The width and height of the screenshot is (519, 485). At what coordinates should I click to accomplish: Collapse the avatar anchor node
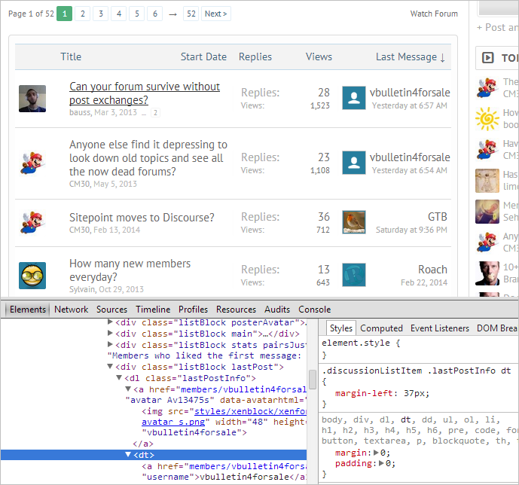point(128,389)
